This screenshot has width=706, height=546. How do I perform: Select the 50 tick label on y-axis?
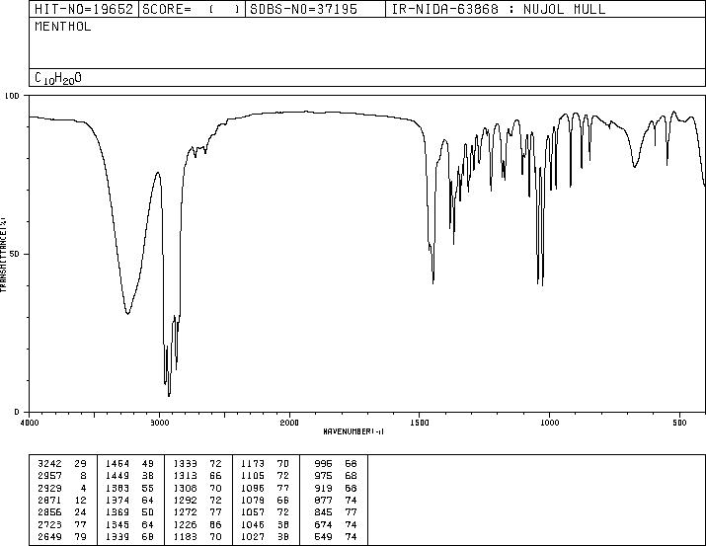click(x=15, y=254)
